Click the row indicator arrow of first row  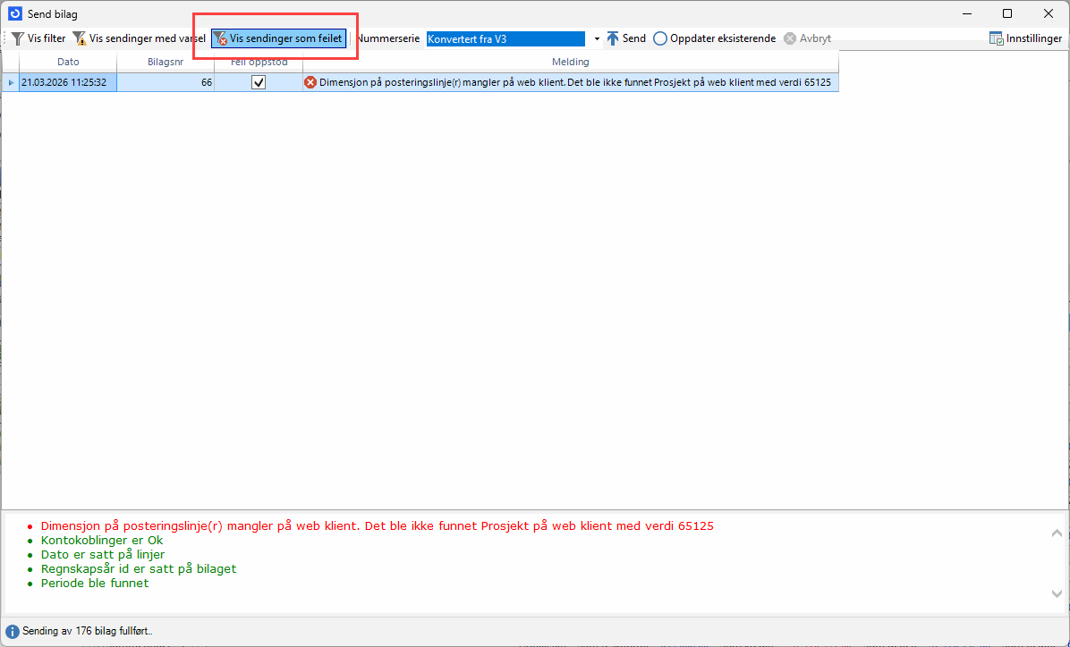coord(11,82)
